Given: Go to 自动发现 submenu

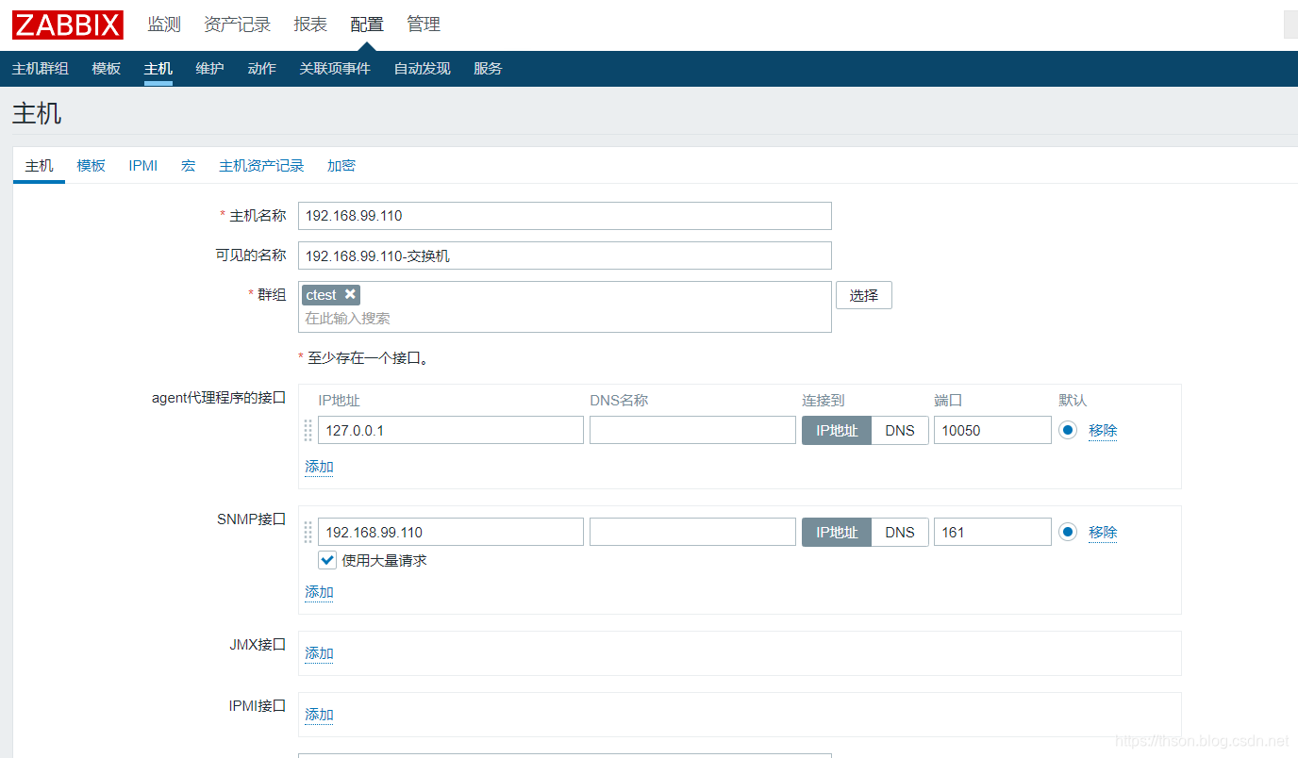Looking at the screenshot, I should pyautogui.click(x=422, y=69).
